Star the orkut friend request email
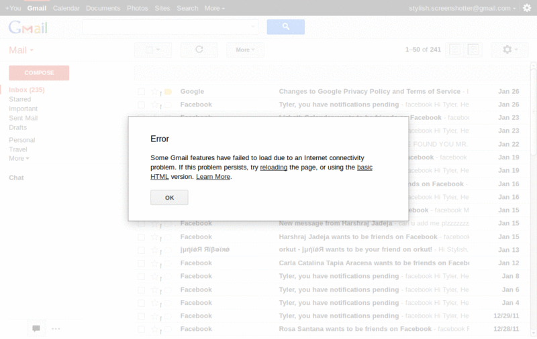Image resolution: width=537 pixels, height=339 pixels. (x=154, y=250)
